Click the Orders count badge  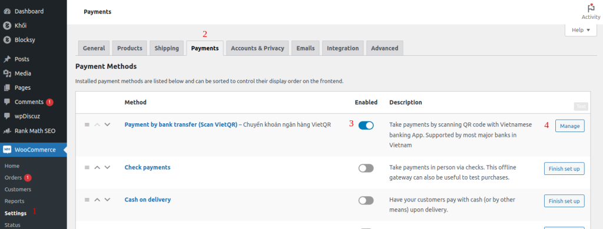[x=27, y=177]
